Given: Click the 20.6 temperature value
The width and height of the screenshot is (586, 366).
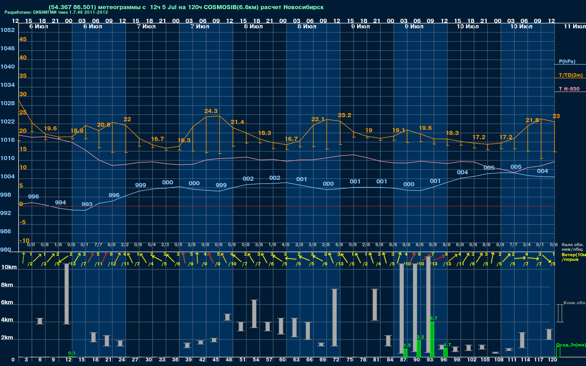Looking at the screenshot, I should tap(104, 125).
